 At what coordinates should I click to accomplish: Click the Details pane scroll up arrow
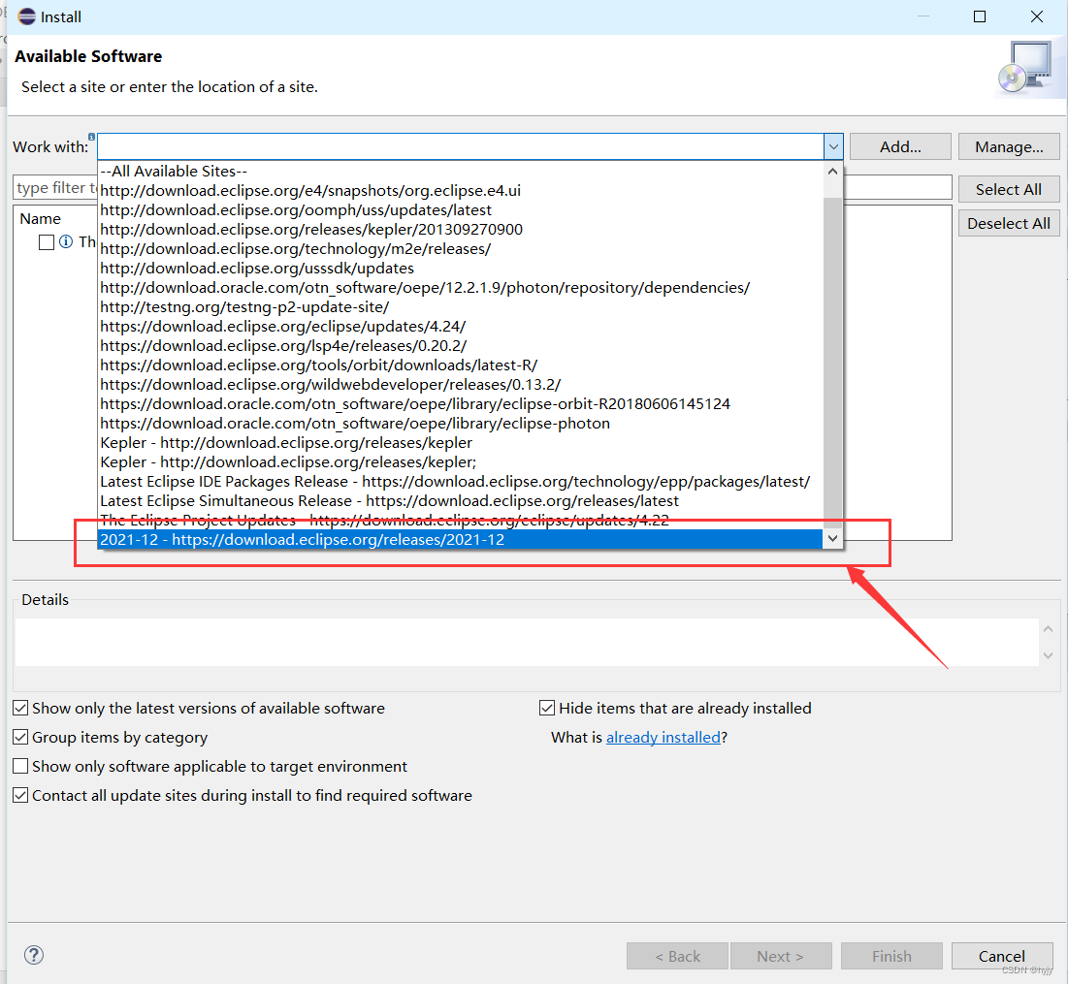pos(1048,628)
